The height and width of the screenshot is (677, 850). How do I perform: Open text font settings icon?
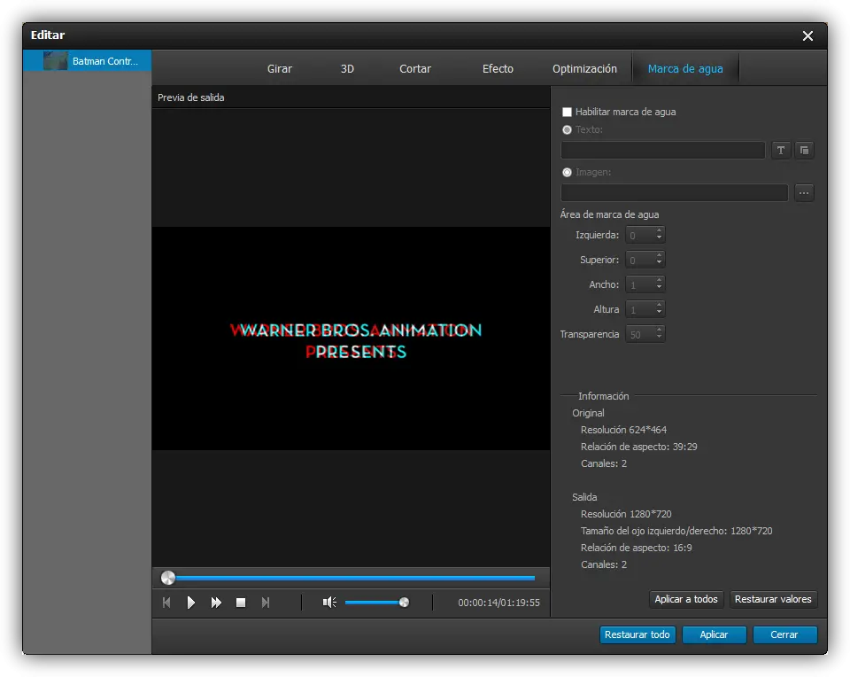click(x=781, y=151)
